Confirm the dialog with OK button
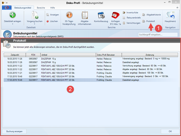 (170, 131)
